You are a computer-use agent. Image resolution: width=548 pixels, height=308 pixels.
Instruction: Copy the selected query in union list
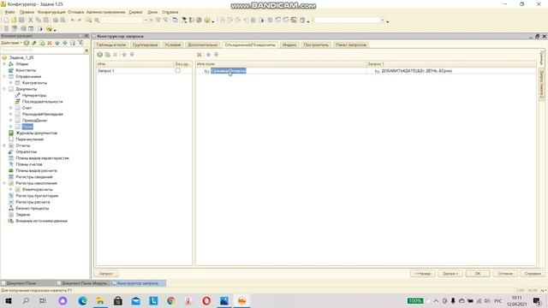[108, 55]
